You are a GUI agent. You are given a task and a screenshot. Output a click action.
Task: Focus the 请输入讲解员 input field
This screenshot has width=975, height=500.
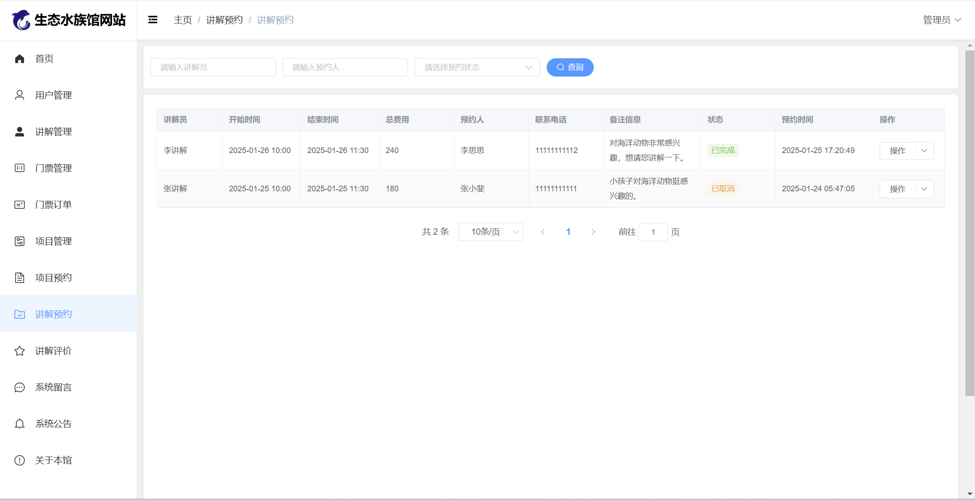click(213, 67)
